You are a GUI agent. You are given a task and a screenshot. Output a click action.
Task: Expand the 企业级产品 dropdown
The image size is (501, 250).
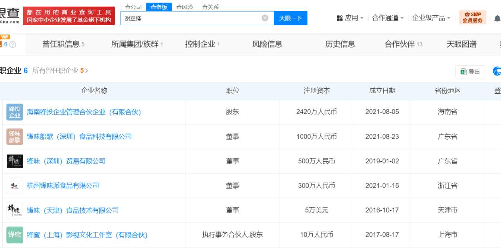431,18
